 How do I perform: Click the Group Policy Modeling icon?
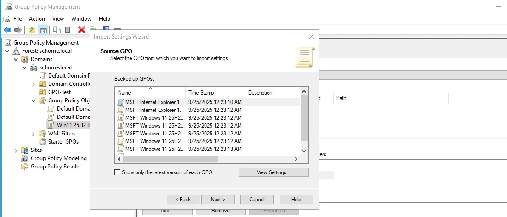[x=25, y=158]
